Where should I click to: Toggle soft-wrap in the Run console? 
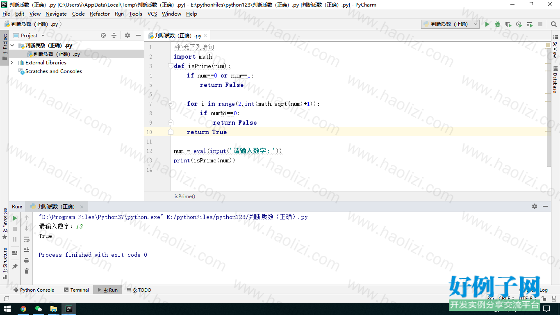[x=27, y=239]
